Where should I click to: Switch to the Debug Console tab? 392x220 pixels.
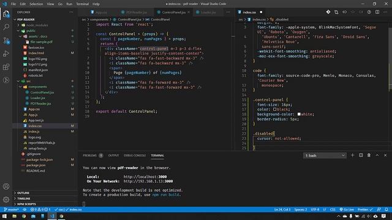click(135, 155)
